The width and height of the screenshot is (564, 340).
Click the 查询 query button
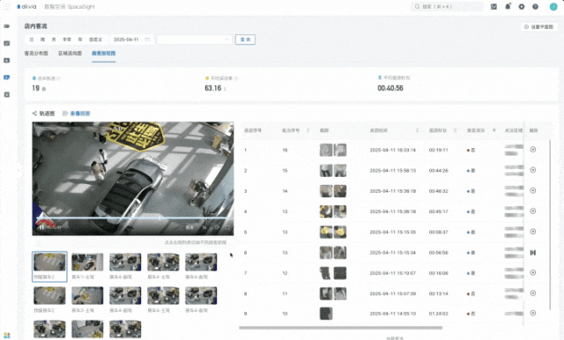[x=245, y=40]
